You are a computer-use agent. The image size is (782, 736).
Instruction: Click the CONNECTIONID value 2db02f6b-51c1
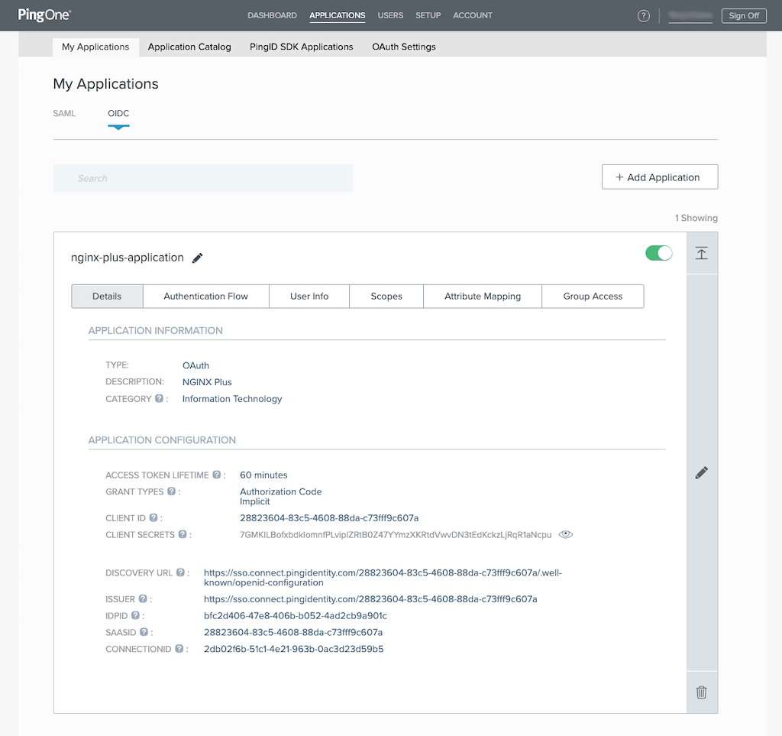coord(294,649)
